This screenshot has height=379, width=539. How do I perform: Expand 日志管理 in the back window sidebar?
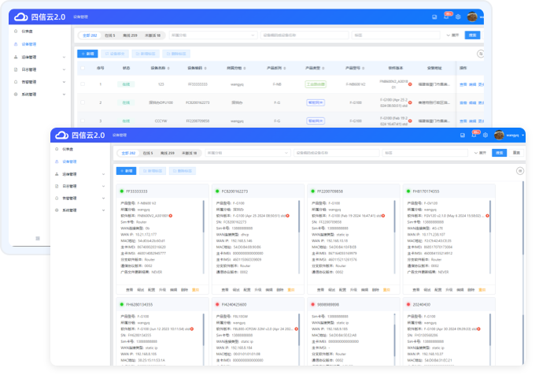click(64, 69)
